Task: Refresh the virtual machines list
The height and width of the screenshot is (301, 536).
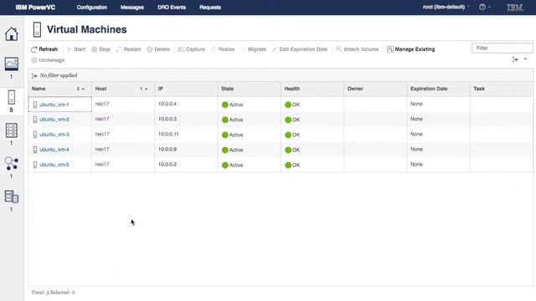Action: pyautogui.click(x=44, y=49)
